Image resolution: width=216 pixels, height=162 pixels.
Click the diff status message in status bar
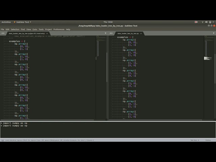(x=50, y=140)
